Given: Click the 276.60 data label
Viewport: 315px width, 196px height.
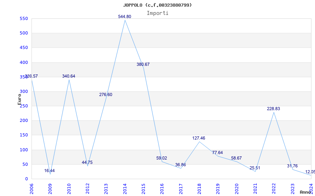Looking at the screenshot, I should (106, 94).
